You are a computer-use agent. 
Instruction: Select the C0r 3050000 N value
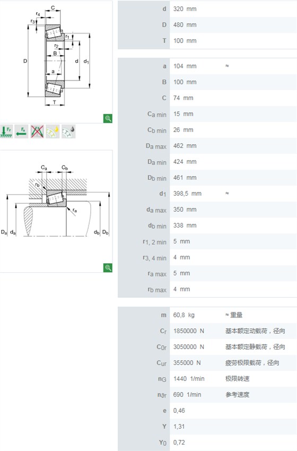tap(188, 347)
